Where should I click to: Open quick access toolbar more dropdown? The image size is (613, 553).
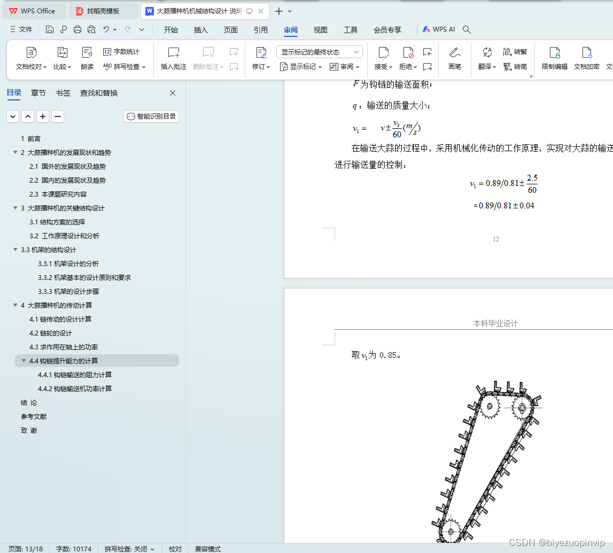pos(142,29)
